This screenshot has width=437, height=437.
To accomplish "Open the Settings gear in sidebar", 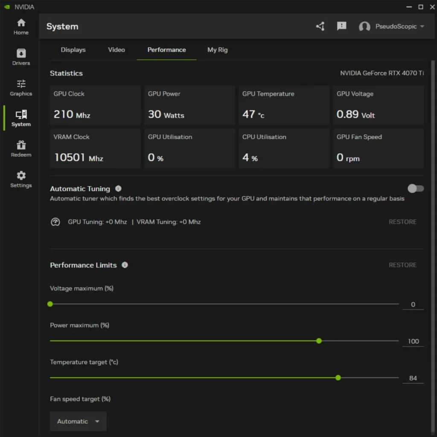I will (21, 180).
